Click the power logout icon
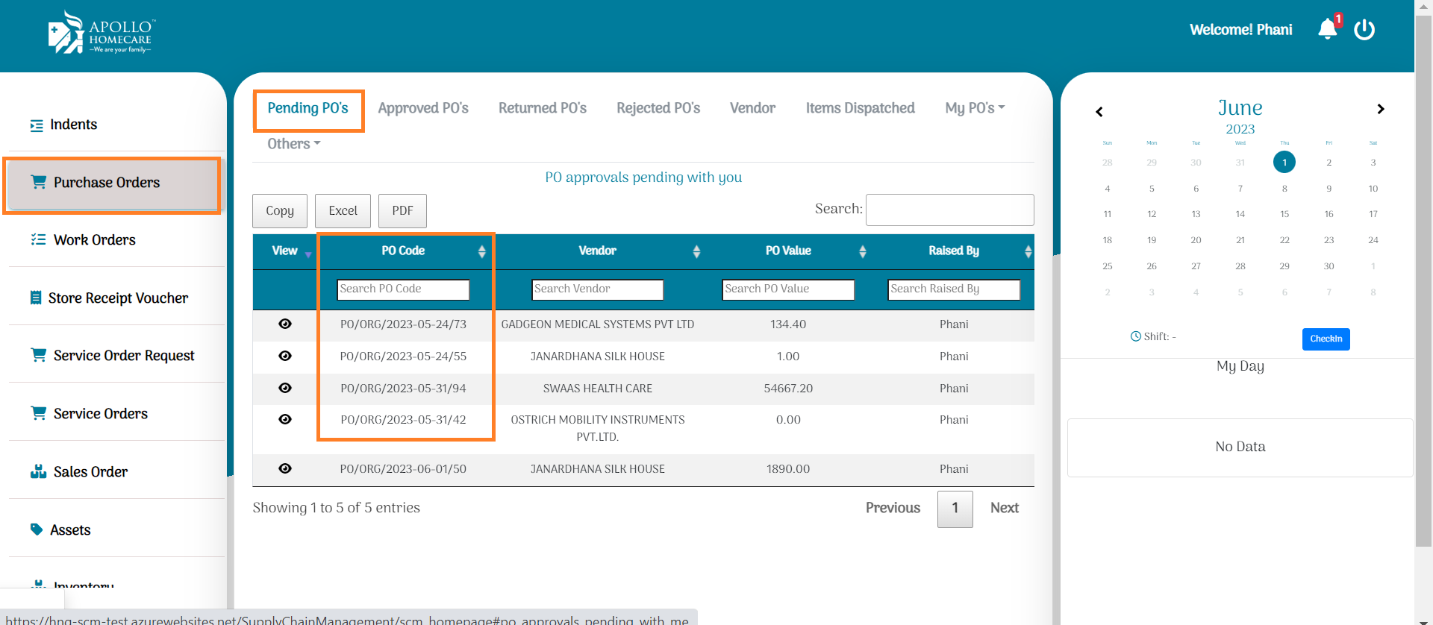The image size is (1433, 625). 1364,29
